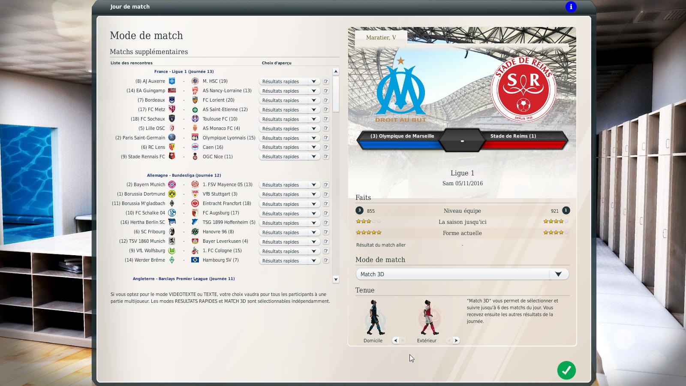Open details icon for SC Fribourg match
This screenshot has width=686, height=386.
coord(326,232)
